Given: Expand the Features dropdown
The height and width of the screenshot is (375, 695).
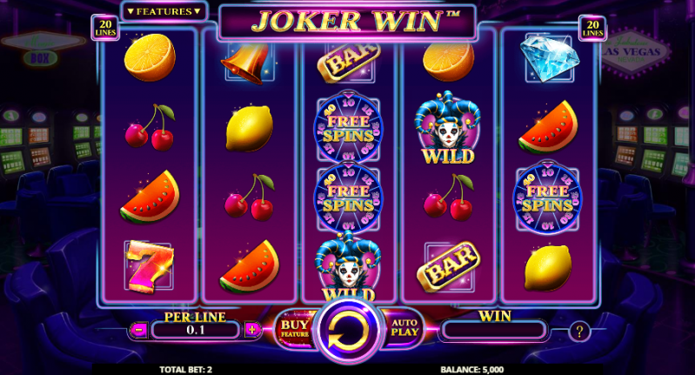Looking at the screenshot, I should pyautogui.click(x=164, y=11).
